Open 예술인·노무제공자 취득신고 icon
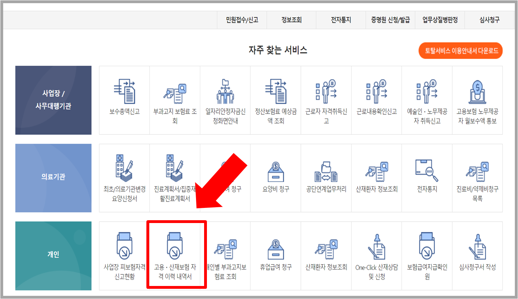The width and height of the screenshot is (518, 299). tap(427, 100)
